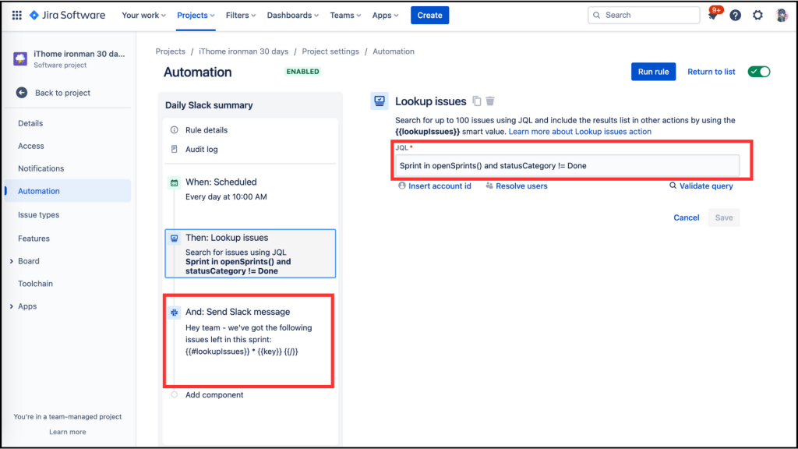
Task: Open the Teams dropdown menu
Action: 345,16
